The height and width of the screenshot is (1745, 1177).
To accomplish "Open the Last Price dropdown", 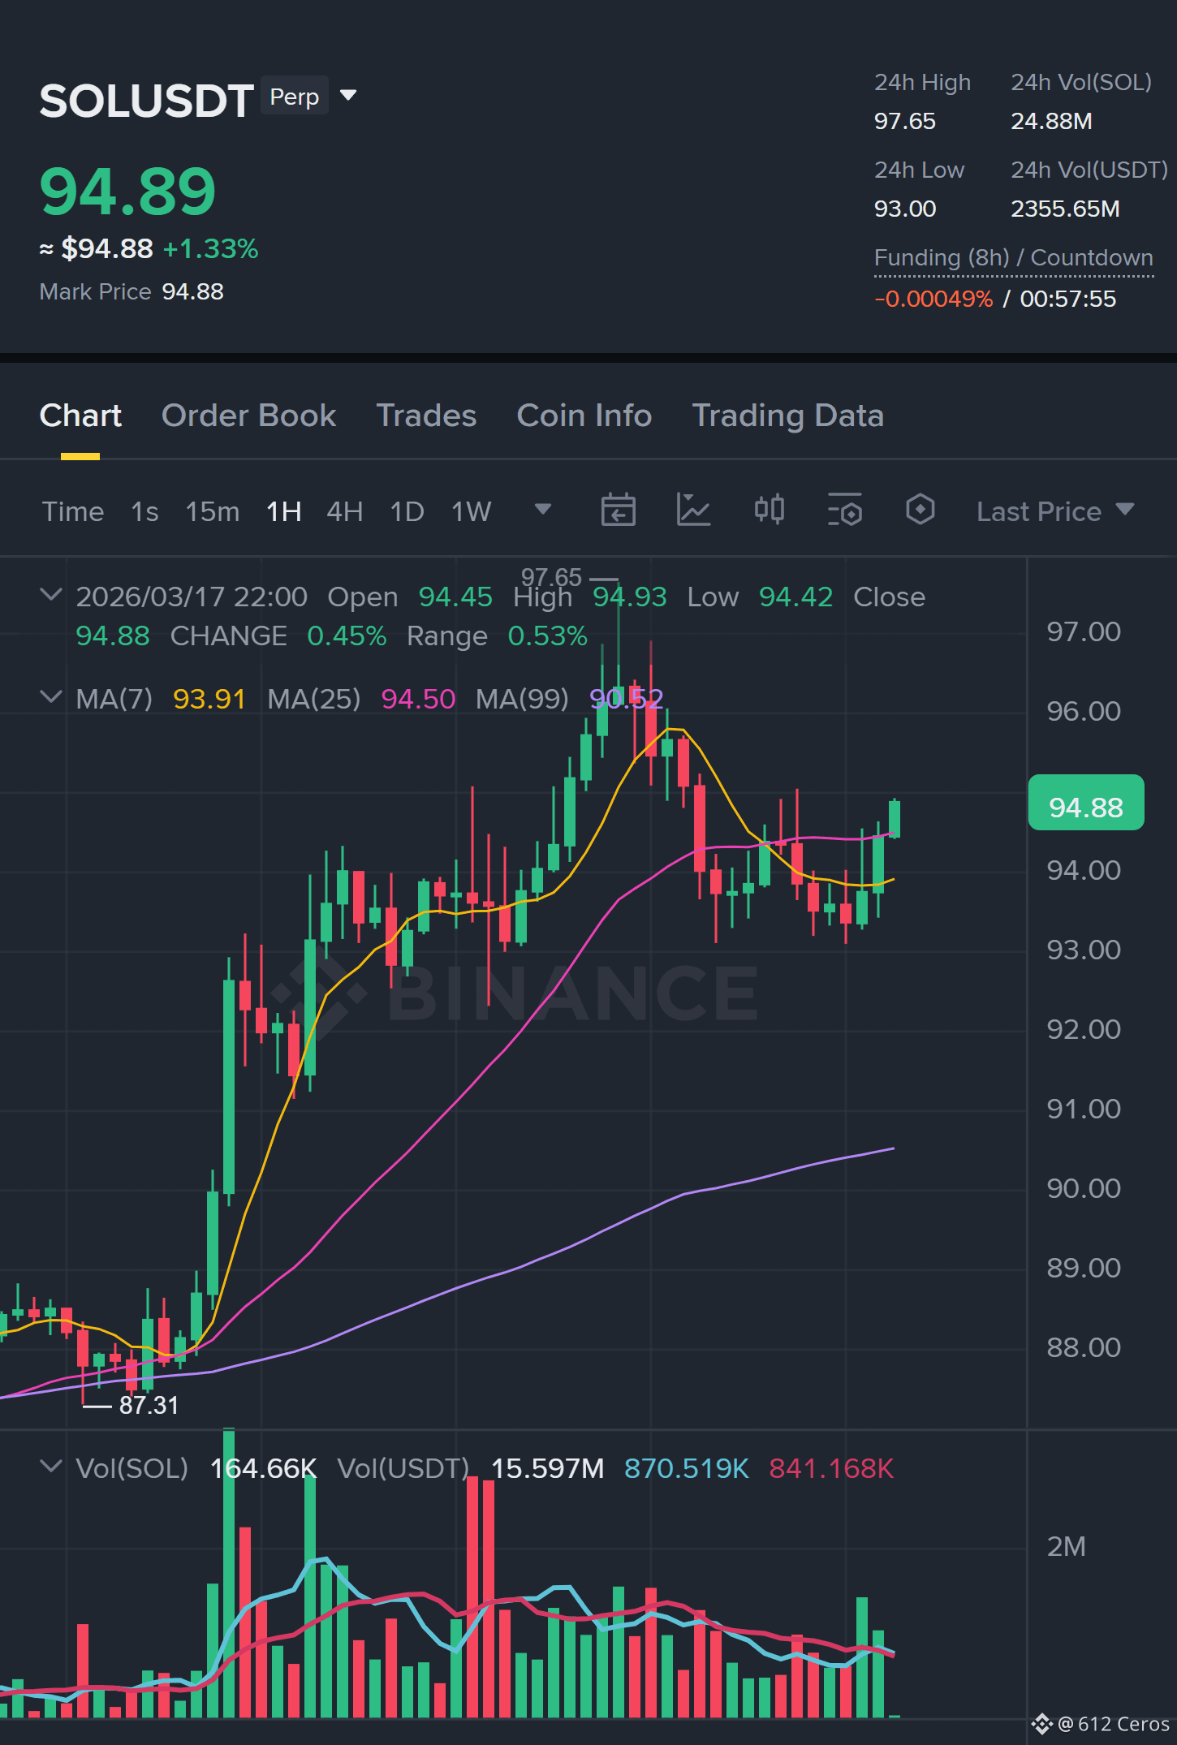I will click(x=1054, y=511).
